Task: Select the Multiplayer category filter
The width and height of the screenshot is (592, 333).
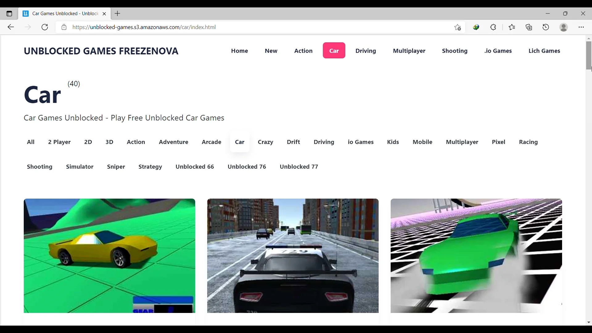Action: [x=462, y=142]
